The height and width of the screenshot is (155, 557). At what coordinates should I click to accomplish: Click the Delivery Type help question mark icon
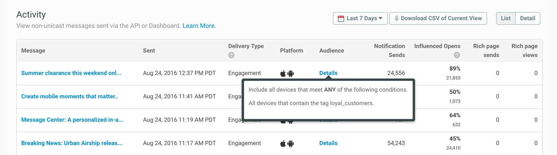pos(231,55)
